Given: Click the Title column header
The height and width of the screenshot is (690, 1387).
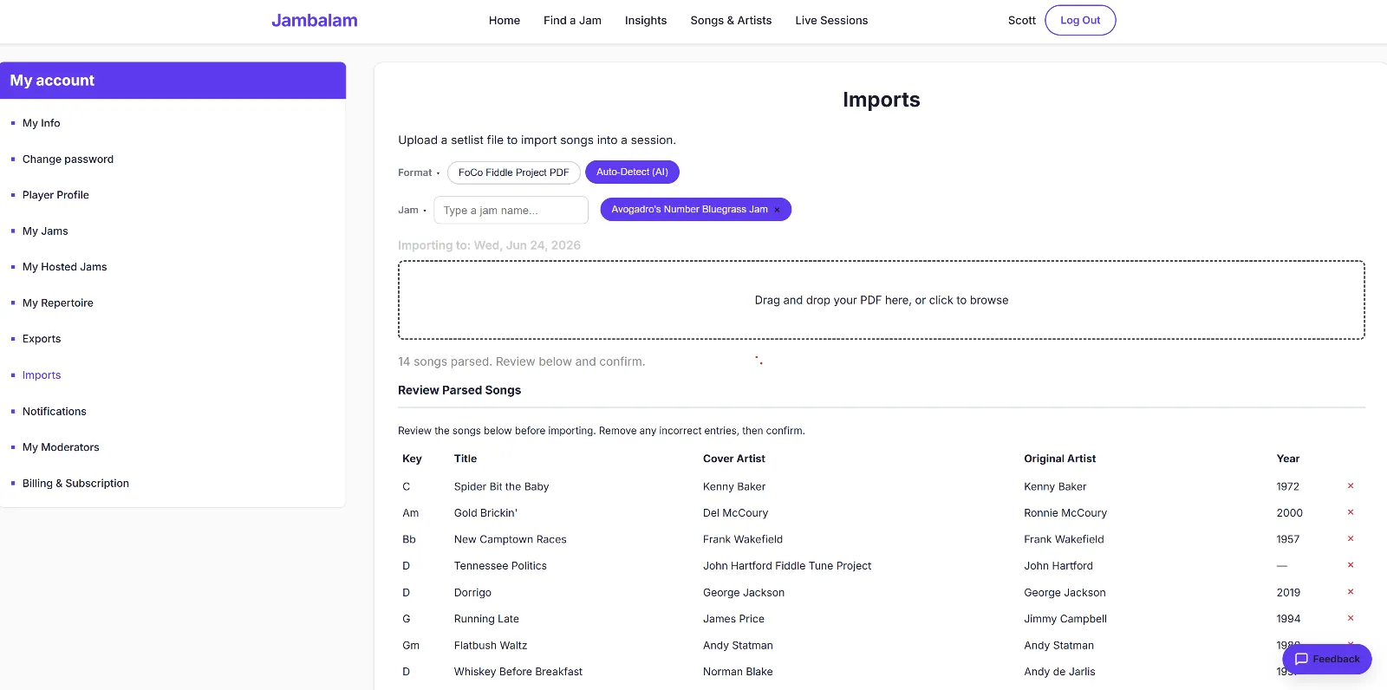Looking at the screenshot, I should tap(466, 459).
